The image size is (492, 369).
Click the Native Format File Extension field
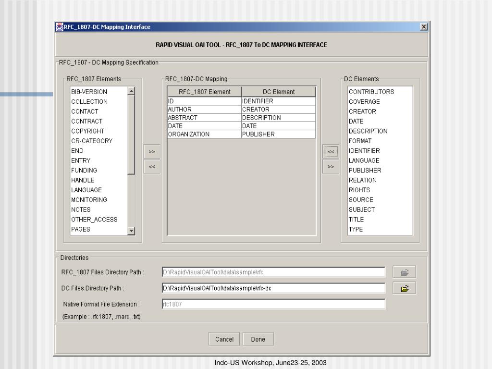[273, 304]
